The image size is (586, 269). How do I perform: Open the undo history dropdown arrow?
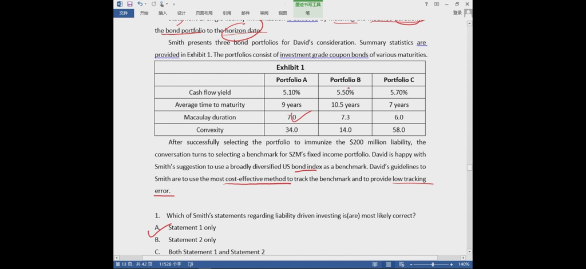[145, 4]
